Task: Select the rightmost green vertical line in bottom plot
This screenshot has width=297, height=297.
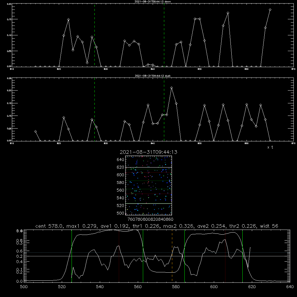Action: click(242, 256)
